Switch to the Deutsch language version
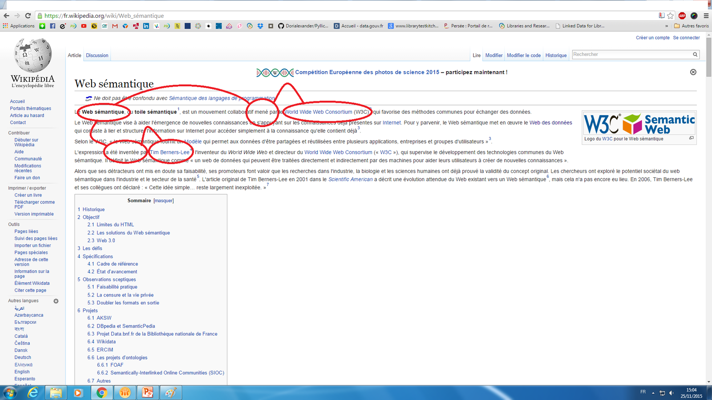 click(x=23, y=357)
